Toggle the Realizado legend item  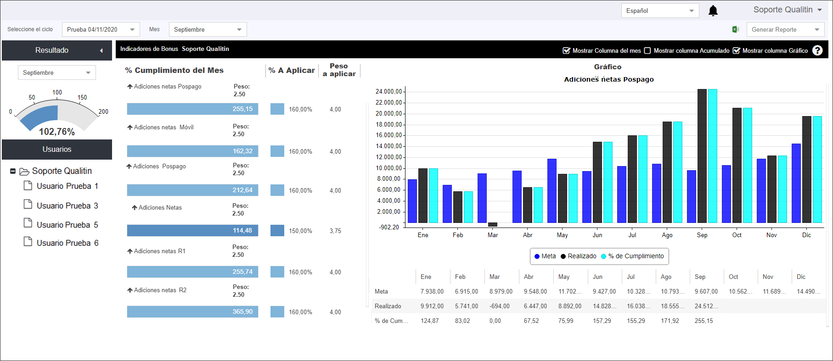point(579,256)
